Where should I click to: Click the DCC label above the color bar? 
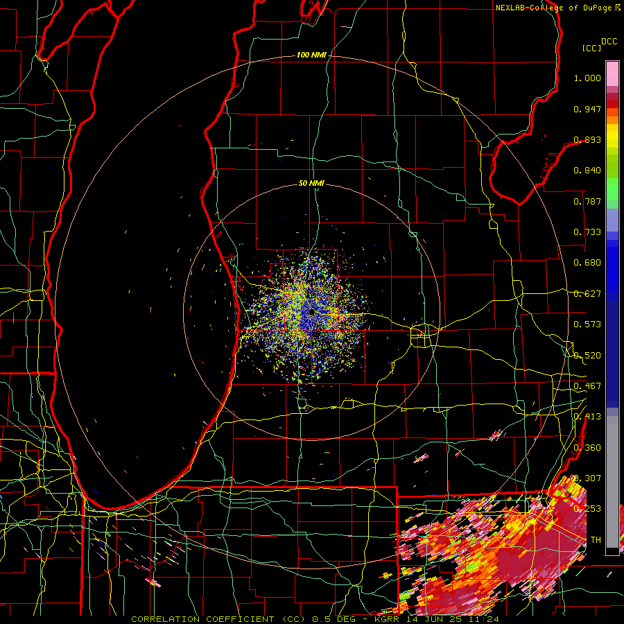click(609, 42)
